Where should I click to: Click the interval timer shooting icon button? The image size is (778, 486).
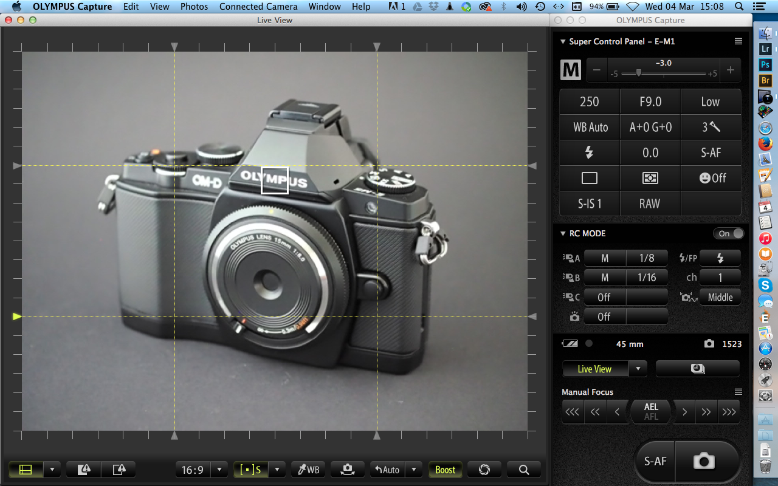point(698,369)
